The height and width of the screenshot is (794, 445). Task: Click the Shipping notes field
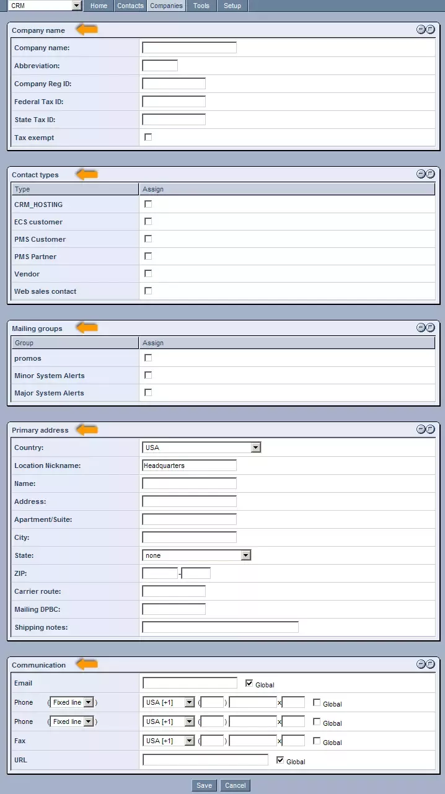[221, 627]
